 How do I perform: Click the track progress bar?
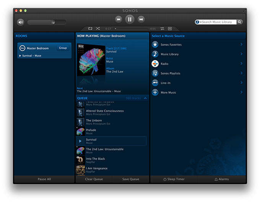coord(131,29)
